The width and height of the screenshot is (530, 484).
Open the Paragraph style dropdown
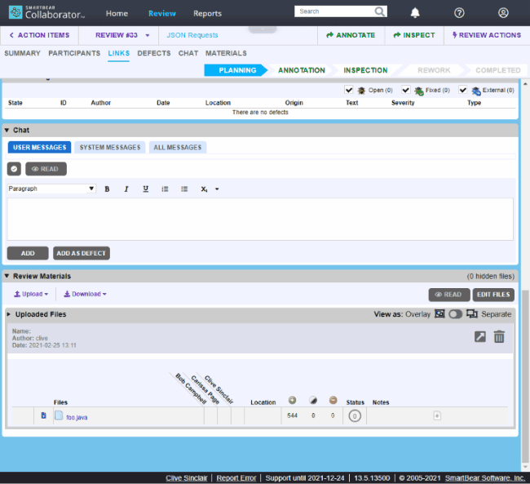(x=51, y=189)
